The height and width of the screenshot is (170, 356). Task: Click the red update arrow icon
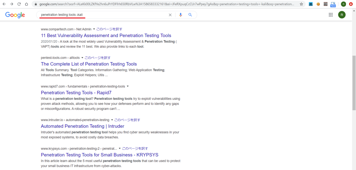point(352,4)
